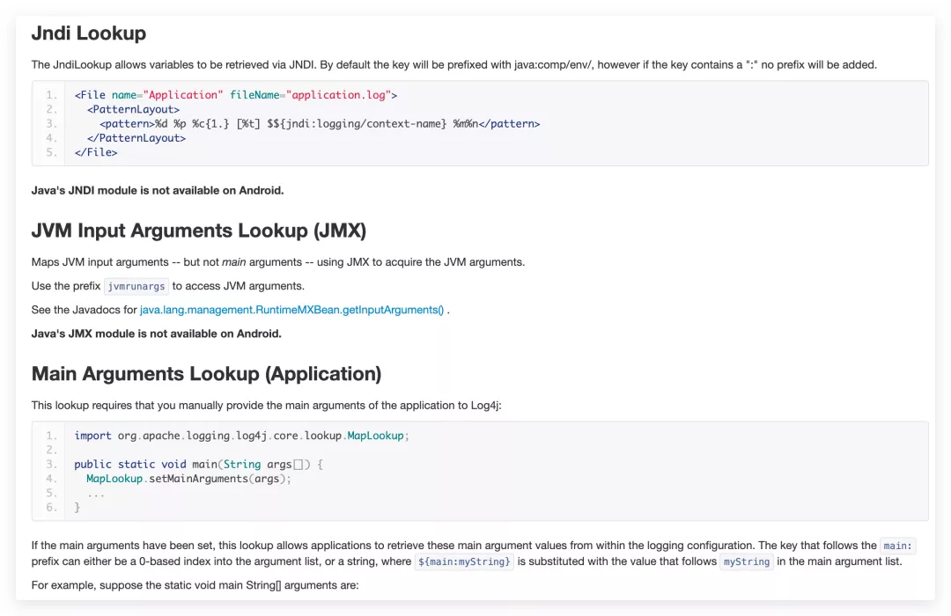Click the "For example, suppose" sentence
This screenshot has width=951, height=616.
(195, 584)
